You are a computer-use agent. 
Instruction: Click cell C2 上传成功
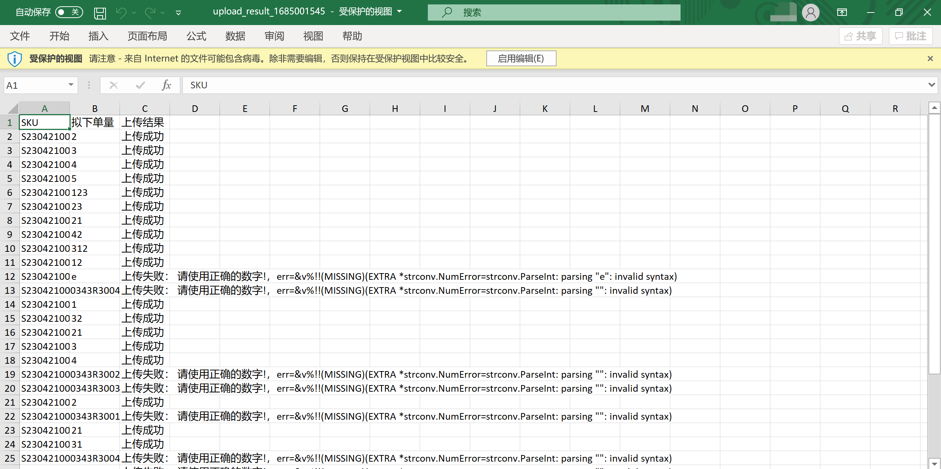click(145, 137)
